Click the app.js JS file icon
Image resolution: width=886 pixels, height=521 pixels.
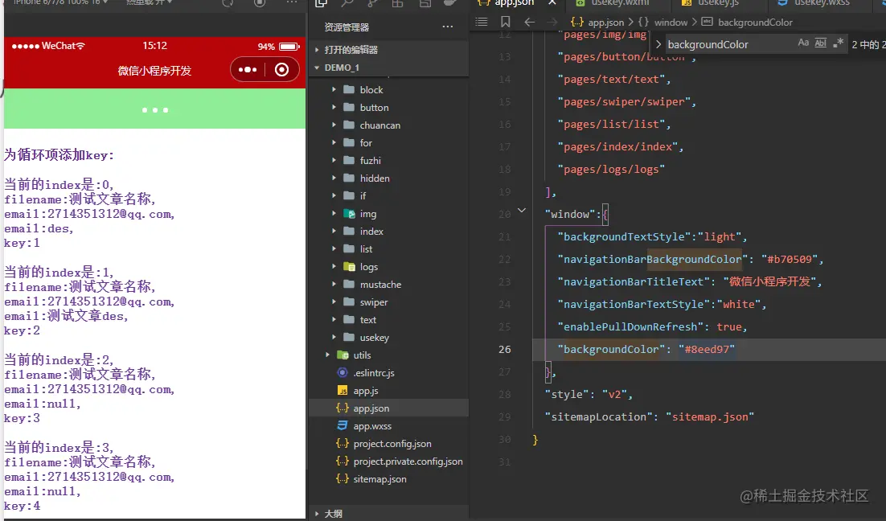coord(343,390)
